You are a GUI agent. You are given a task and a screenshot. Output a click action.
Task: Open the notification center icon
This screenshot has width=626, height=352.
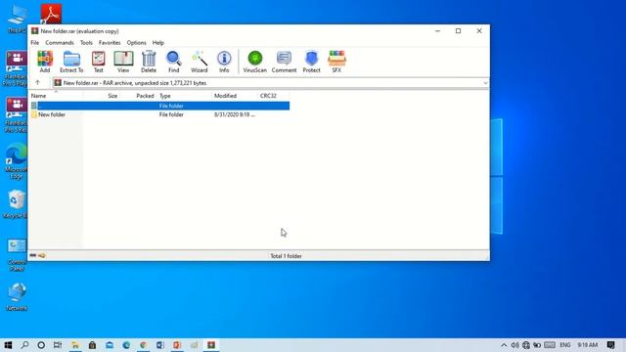610,345
